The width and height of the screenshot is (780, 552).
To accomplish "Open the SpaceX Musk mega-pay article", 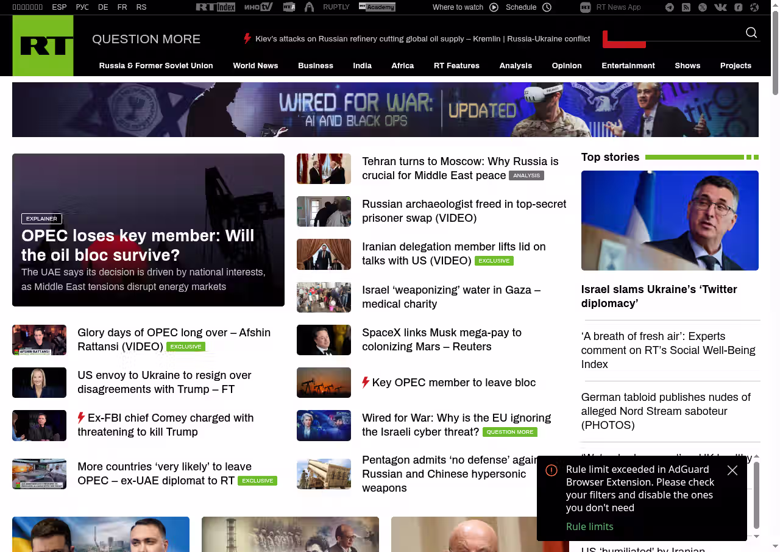I will tap(441, 339).
